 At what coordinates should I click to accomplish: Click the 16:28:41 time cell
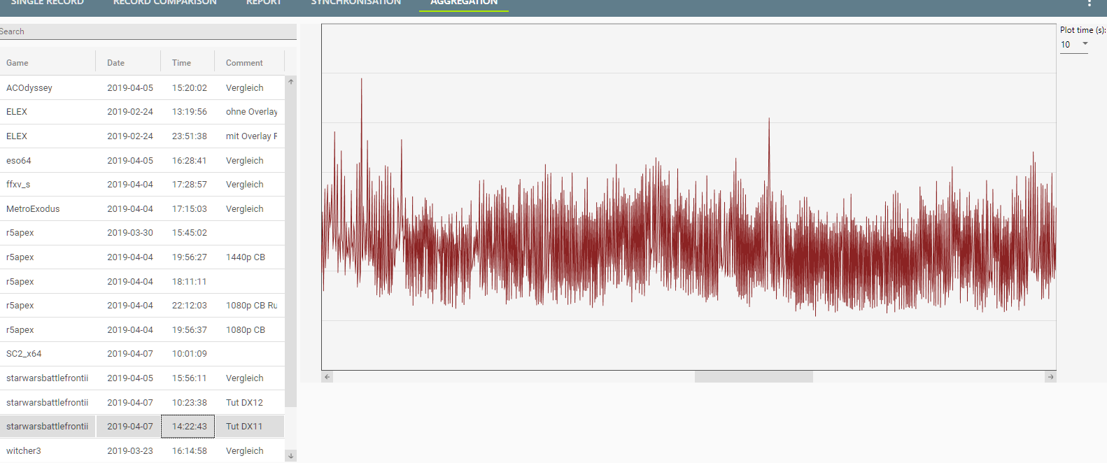click(x=190, y=161)
